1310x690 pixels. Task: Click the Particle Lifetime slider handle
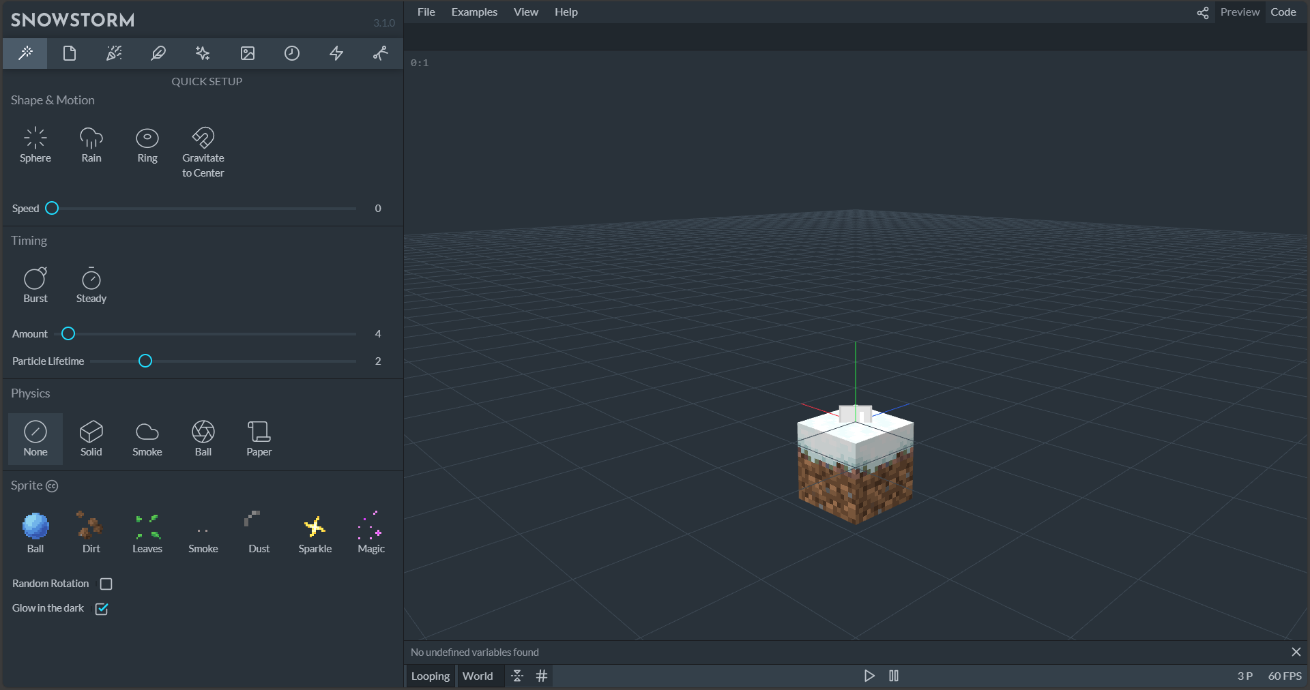[145, 361]
